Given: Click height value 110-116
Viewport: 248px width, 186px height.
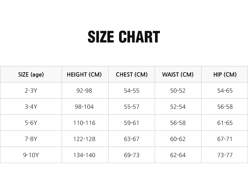Looking at the screenshot, I should tap(84, 123).
